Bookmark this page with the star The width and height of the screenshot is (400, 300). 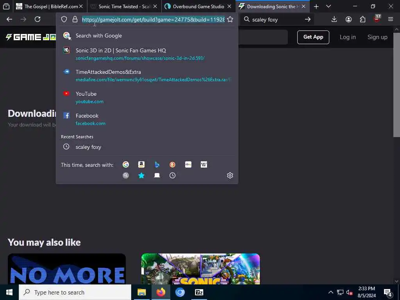230,20
